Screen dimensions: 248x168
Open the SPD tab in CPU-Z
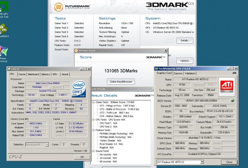(55, 74)
